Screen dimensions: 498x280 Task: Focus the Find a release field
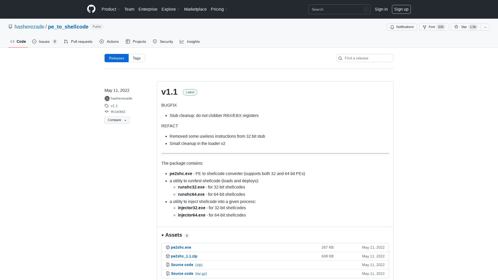point(365,58)
